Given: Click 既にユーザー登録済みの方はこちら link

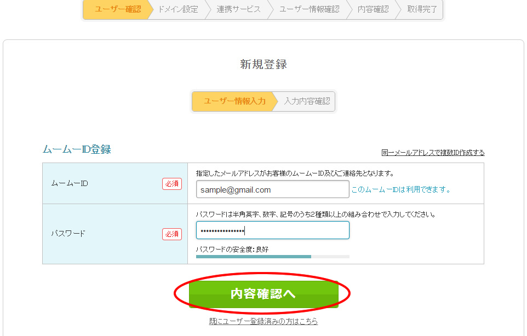Looking at the screenshot, I should coord(263,322).
